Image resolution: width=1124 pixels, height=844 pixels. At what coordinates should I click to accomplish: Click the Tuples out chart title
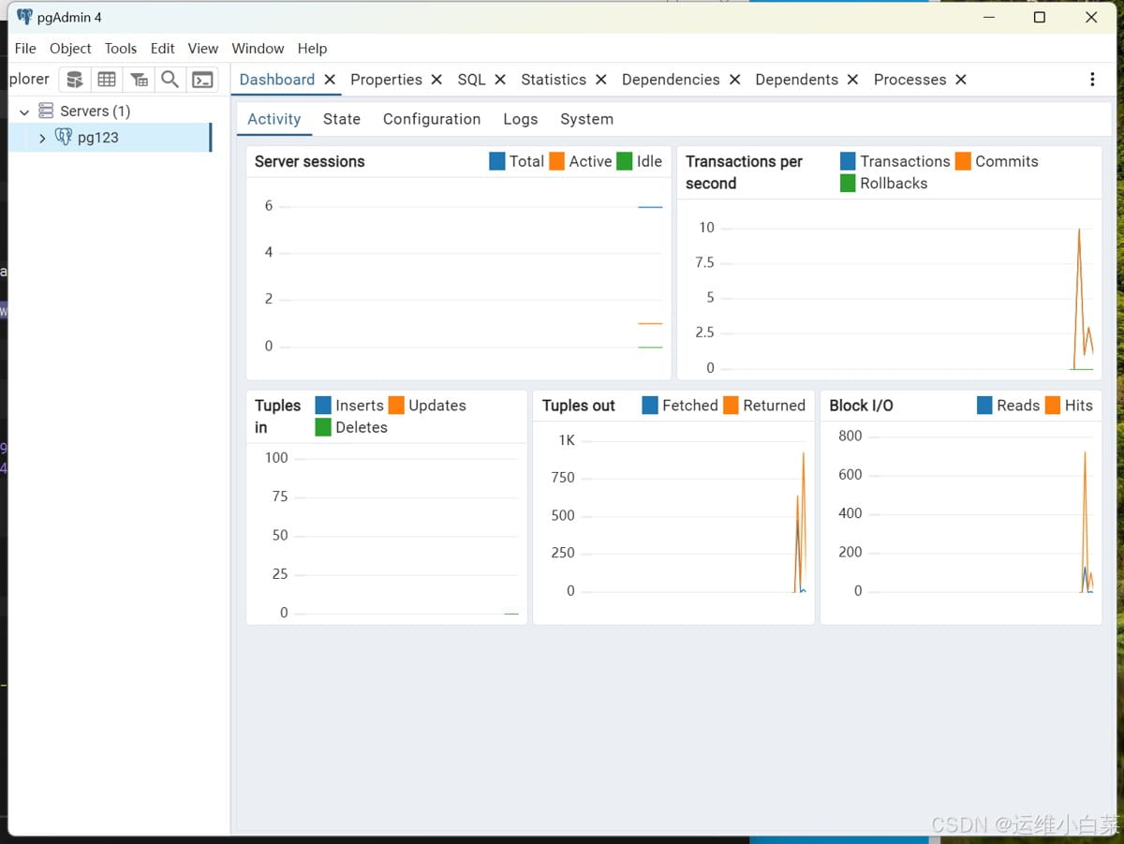(x=578, y=406)
